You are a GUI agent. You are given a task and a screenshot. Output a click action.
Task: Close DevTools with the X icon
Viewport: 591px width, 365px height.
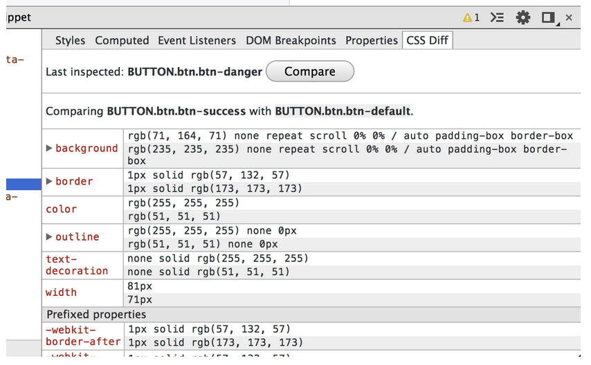pos(569,17)
